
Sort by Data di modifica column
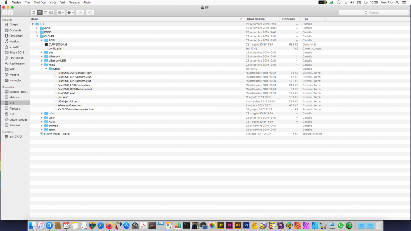point(262,19)
